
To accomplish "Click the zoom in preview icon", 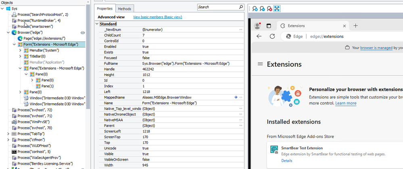I will 255,8.
